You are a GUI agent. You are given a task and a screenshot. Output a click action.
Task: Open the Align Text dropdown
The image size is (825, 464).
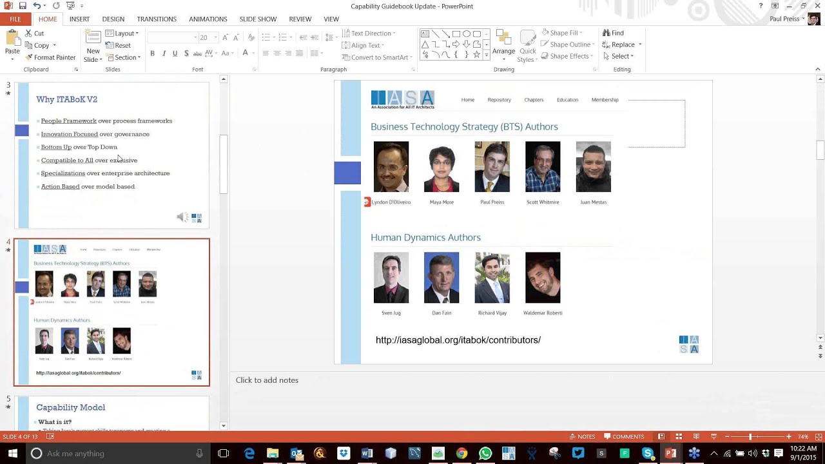point(363,45)
